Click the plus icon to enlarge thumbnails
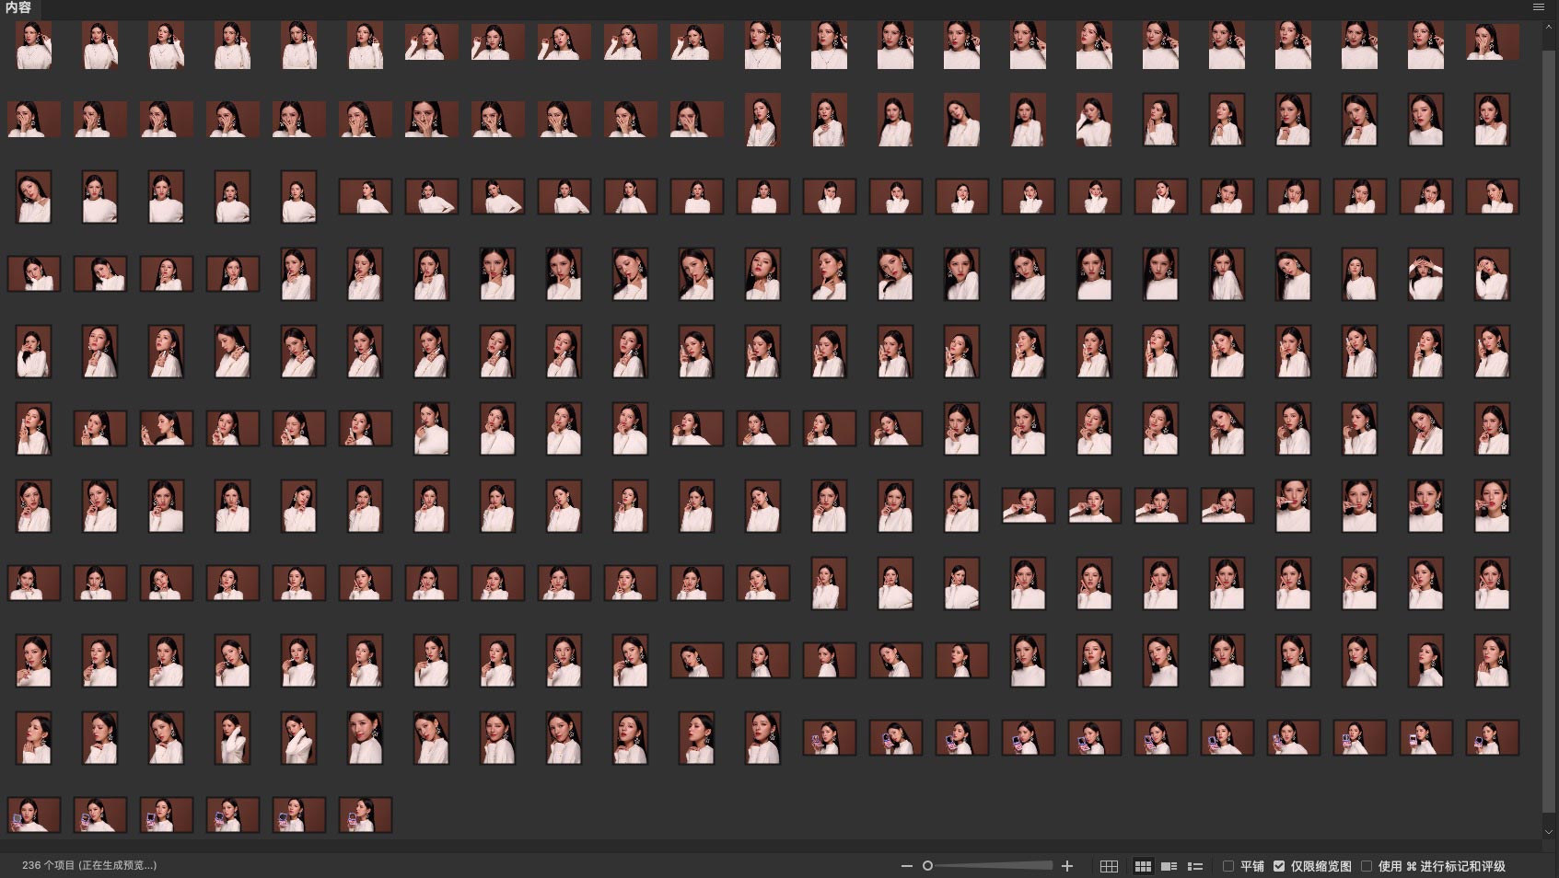This screenshot has height=878, width=1559. pos(1067,866)
